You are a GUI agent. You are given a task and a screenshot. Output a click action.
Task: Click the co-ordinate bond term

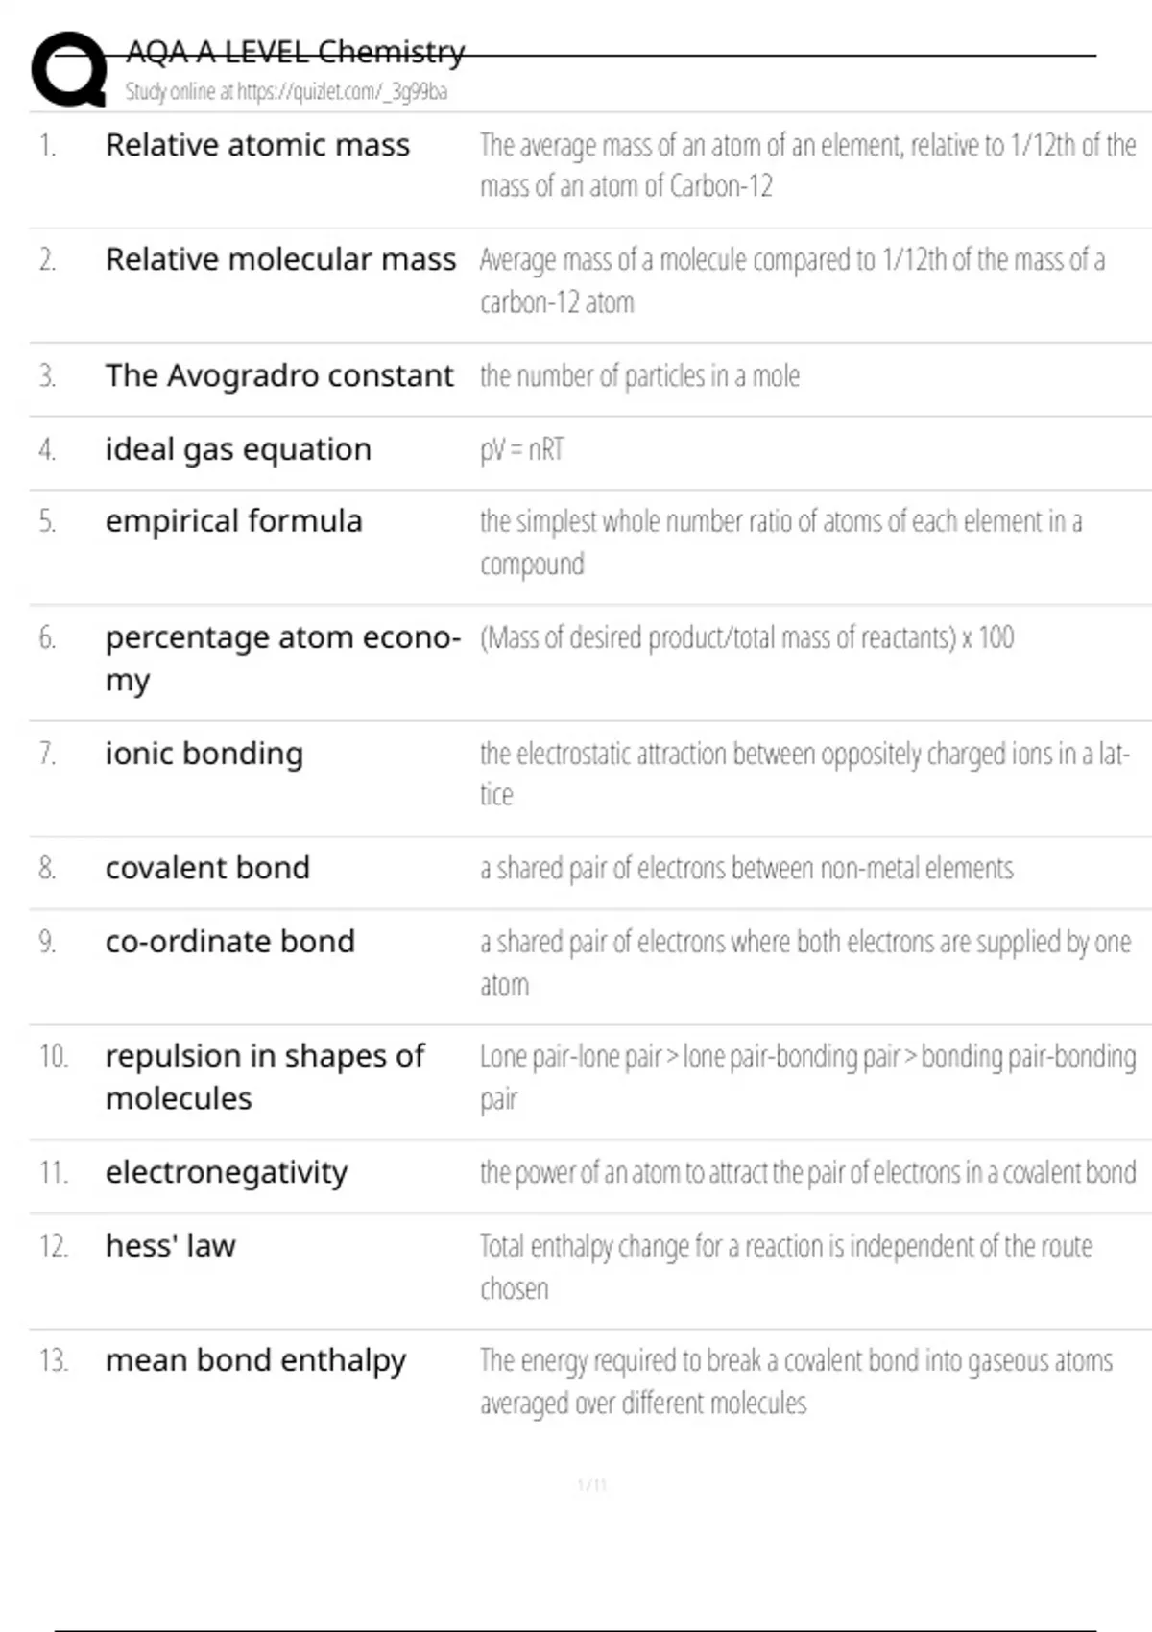[229, 942]
